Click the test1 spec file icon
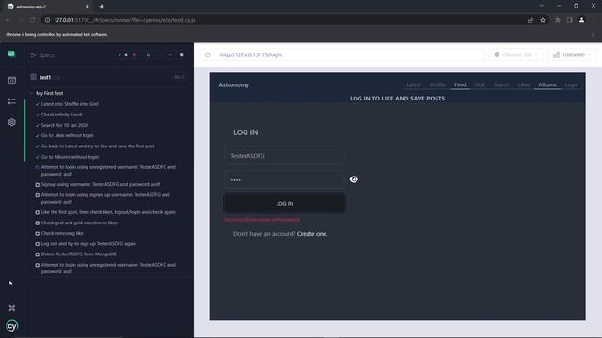This screenshot has width=602, height=338. (34, 77)
